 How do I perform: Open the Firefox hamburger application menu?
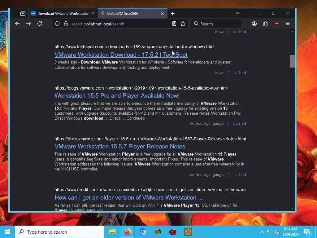[288, 24]
